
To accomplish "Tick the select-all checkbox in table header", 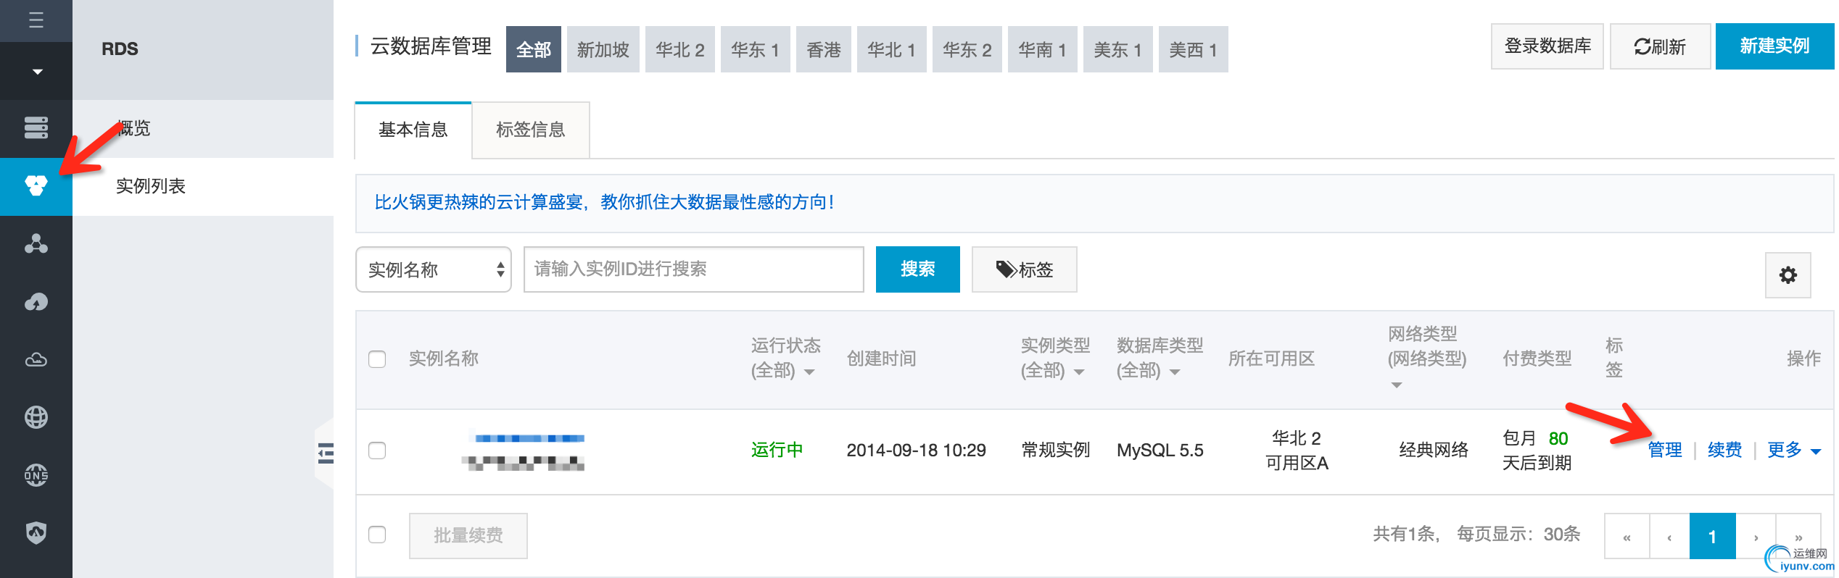I will click(377, 359).
